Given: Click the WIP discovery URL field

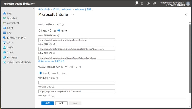Looking at the screenshot, I should coord(77,91).
